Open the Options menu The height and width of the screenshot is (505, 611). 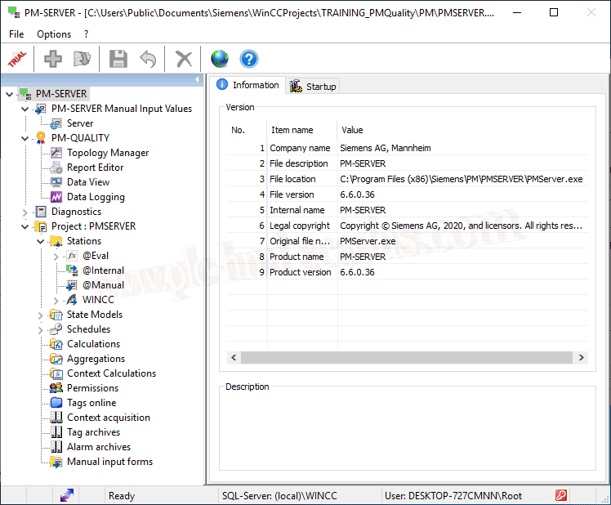coord(54,34)
